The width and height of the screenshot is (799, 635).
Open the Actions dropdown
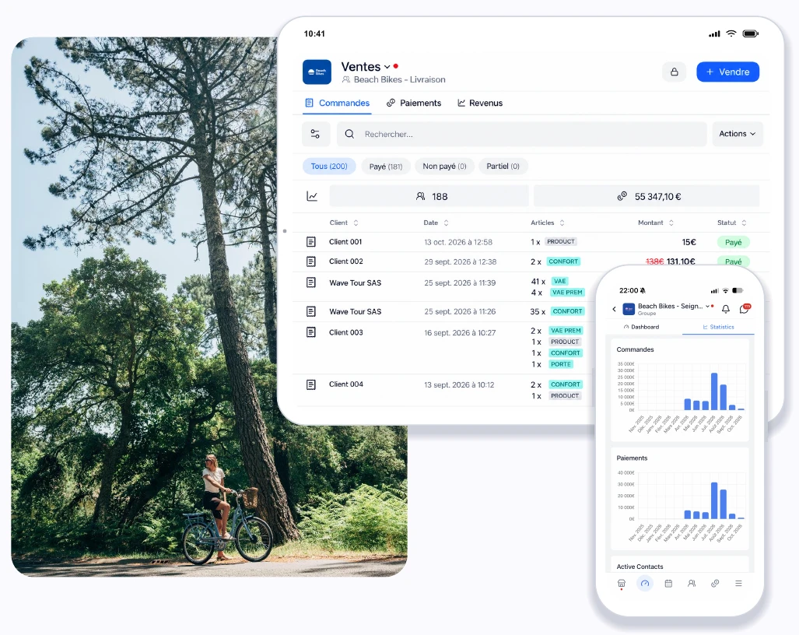click(738, 134)
